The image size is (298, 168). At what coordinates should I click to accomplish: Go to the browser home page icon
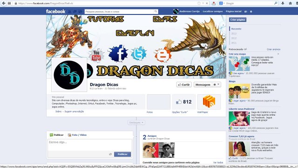(290, 3)
